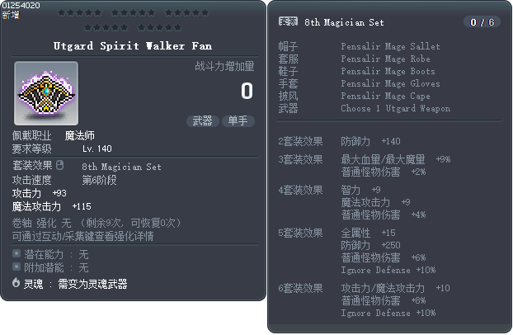Select the 武器 weapon type tag
The image size is (513, 335).
(202, 120)
